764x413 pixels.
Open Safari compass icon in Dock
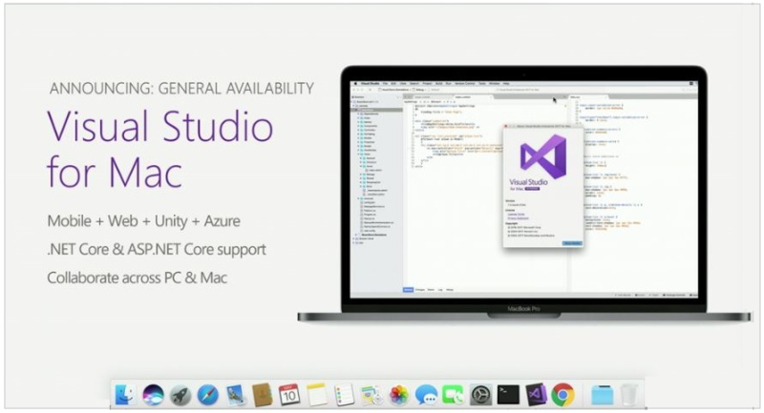(207, 395)
